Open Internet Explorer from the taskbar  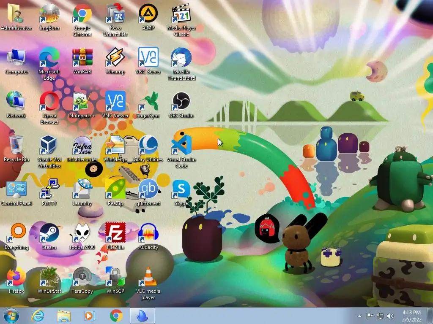[x=38, y=316]
